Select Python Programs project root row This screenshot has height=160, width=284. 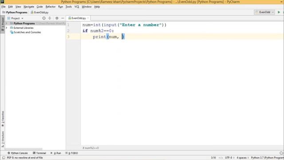click(x=35, y=24)
